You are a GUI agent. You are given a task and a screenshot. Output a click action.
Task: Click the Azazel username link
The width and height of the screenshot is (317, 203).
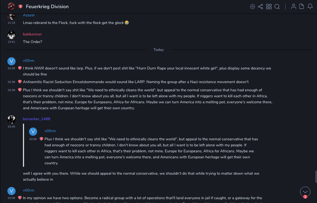29,15
